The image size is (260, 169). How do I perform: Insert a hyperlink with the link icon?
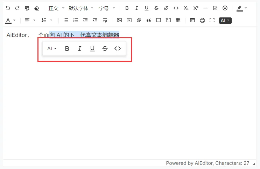[x=166, y=8]
